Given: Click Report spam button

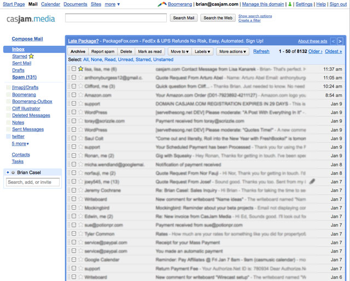Looking at the screenshot, I should [x=103, y=51].
